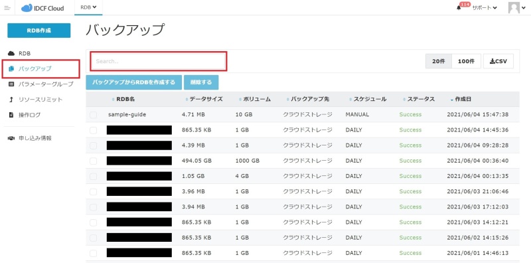
Task: Click the 1000 GB volume cell
Action: pos(248,161)
